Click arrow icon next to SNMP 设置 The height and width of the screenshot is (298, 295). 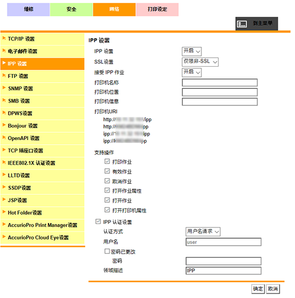tap(4, 88)
